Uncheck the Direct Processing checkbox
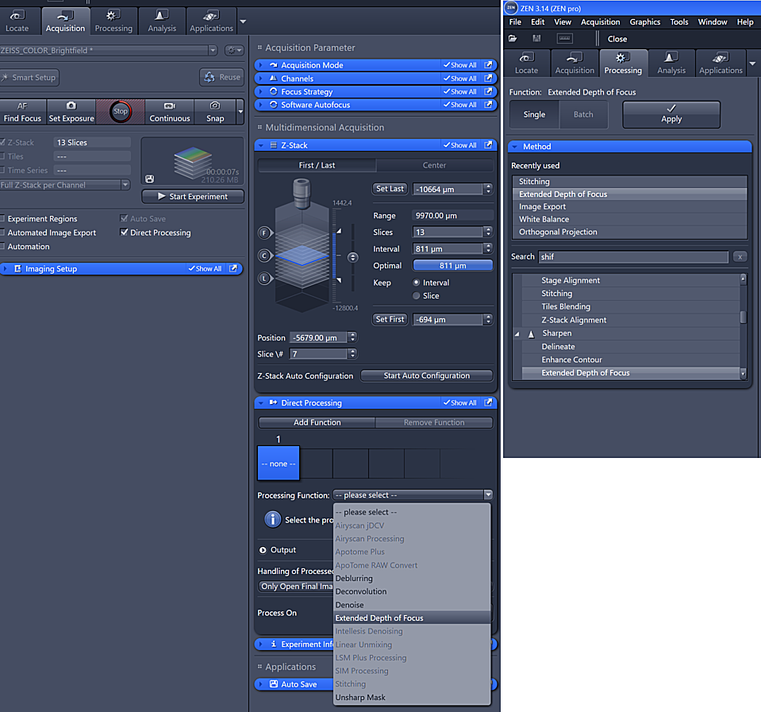Viewport: 761px width, 712px height. click(x=124, y=233)
